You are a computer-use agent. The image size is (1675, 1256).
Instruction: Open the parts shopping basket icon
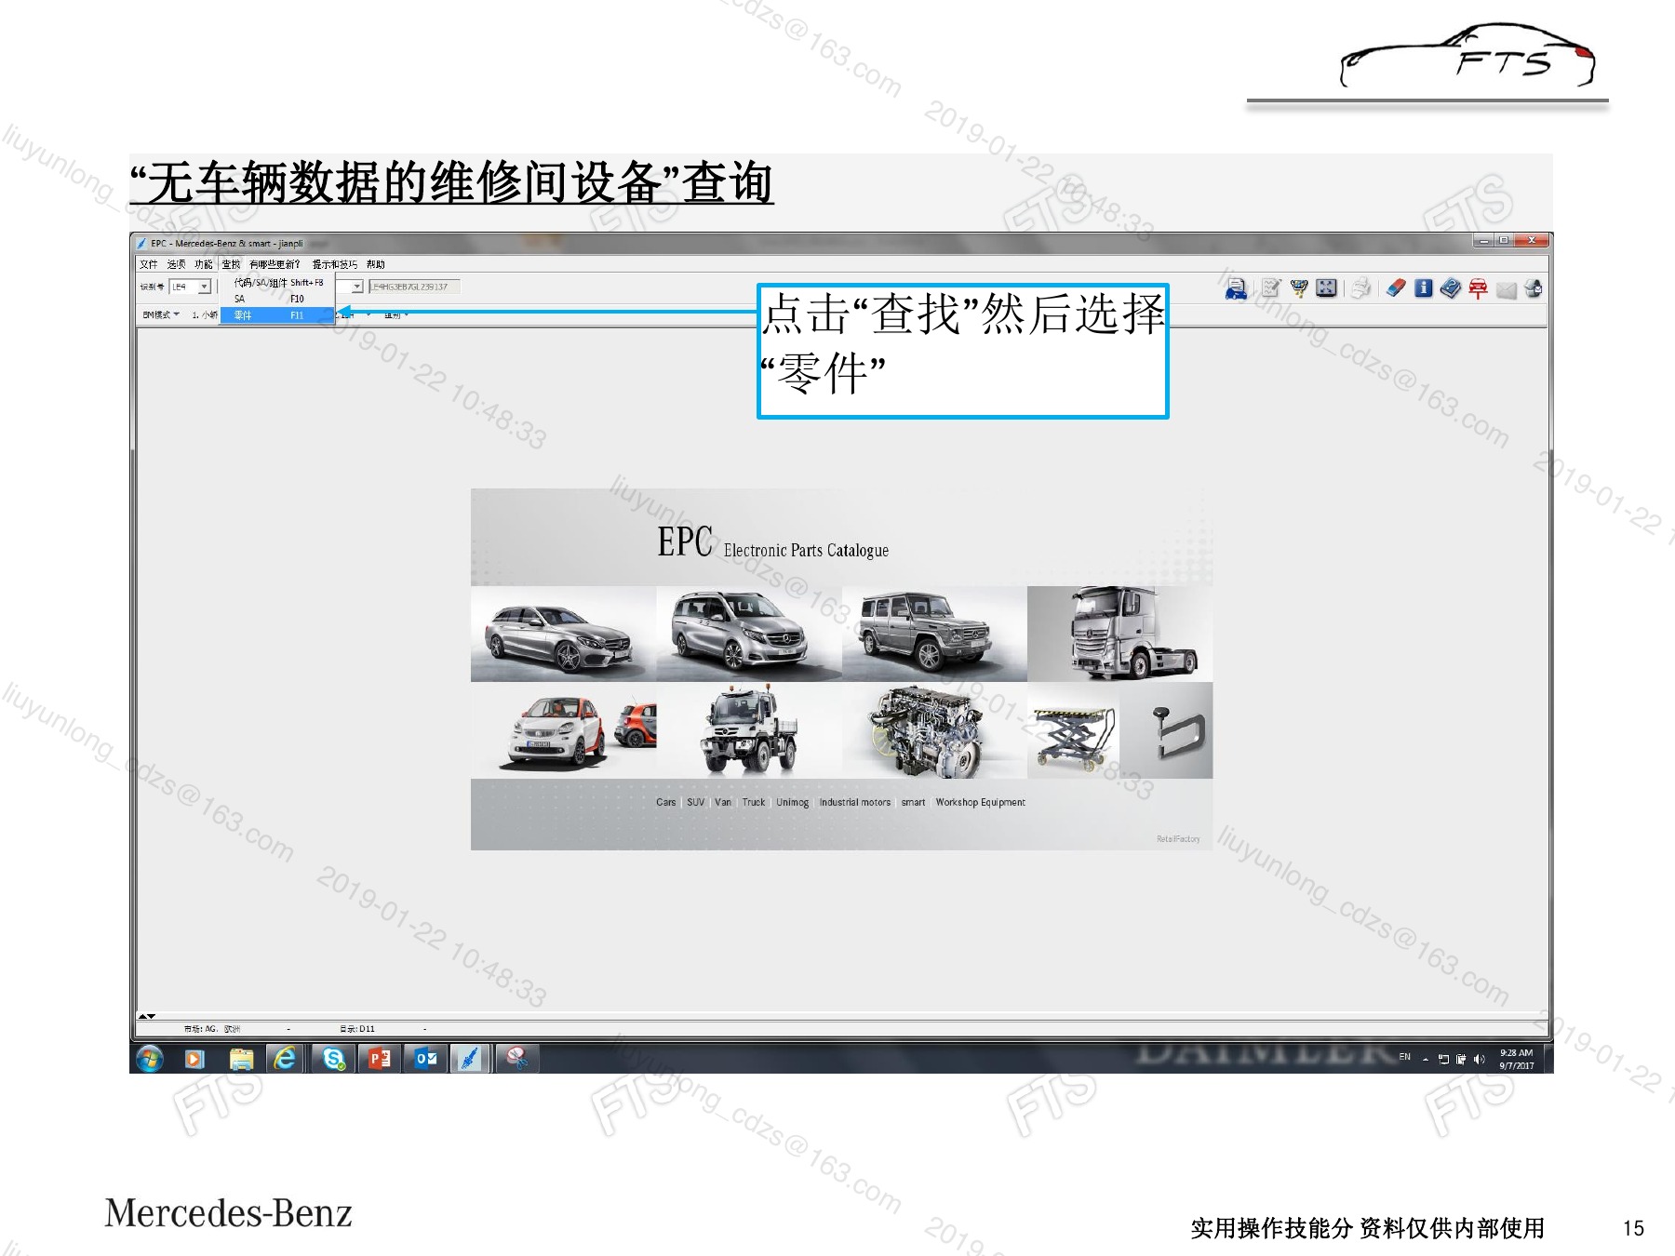[x=1299, y=288]
